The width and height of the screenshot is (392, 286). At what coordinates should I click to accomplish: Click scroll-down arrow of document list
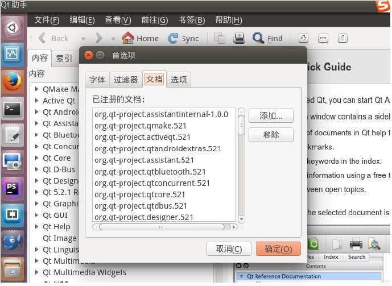241,219
